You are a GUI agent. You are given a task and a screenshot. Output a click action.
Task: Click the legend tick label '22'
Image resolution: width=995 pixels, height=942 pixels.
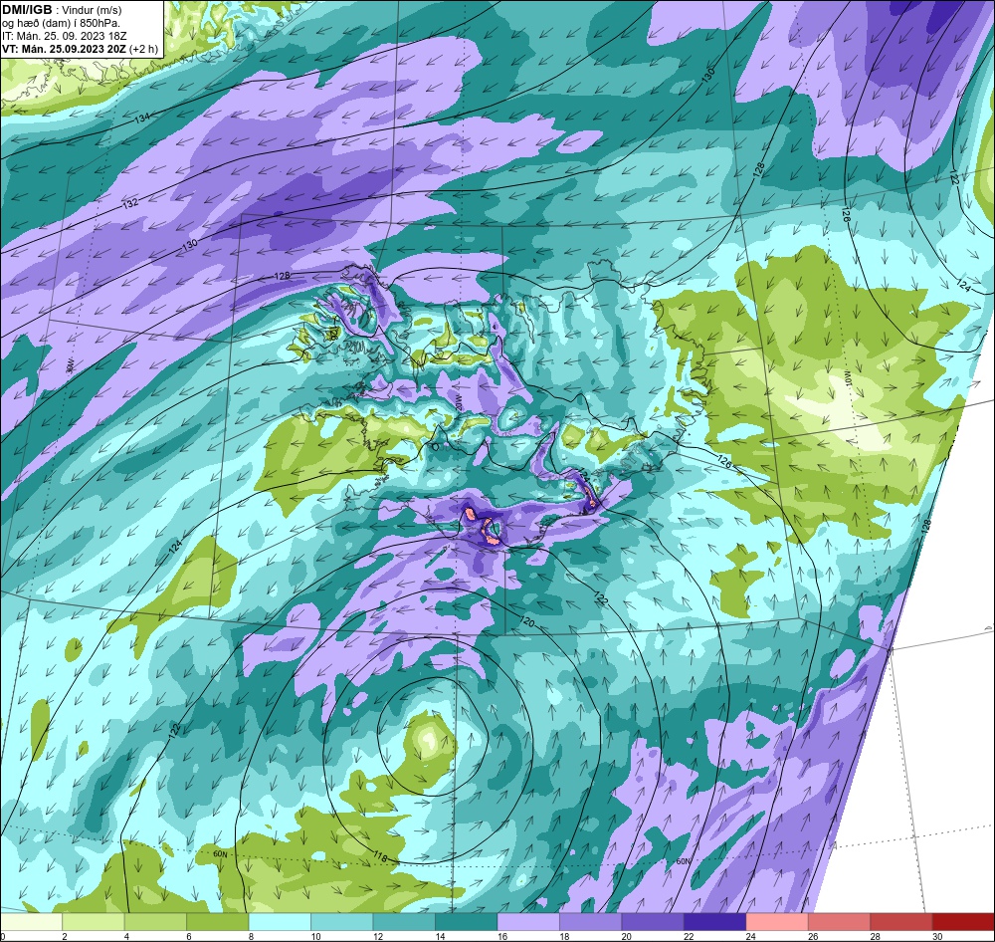[x=689, y=936]
